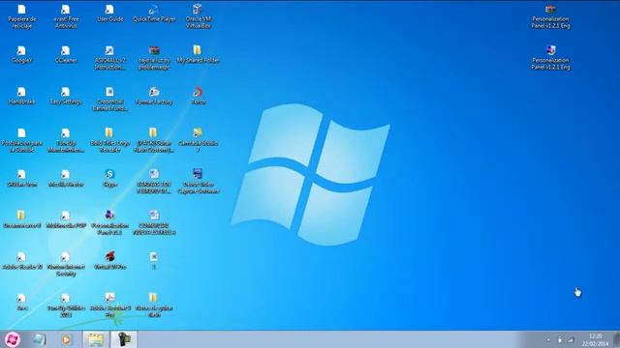Open the Papelera de reciclaje desktop icon
This screenshot has height=348, width=620.
click(21, 16)
